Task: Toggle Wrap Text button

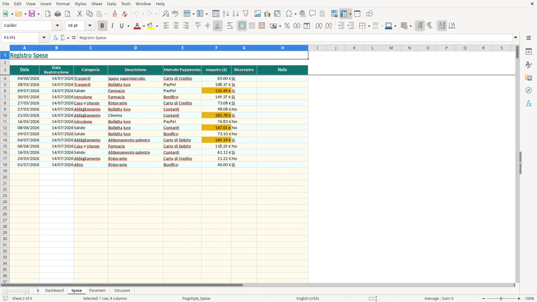Action: [230, 26]
